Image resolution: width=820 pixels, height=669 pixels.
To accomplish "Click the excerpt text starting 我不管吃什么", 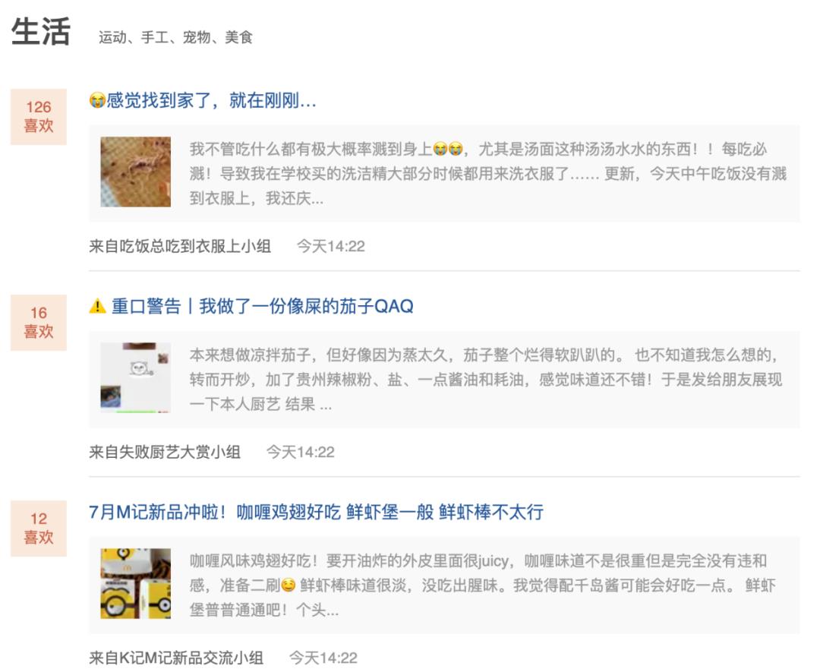I will pos(488,174).
